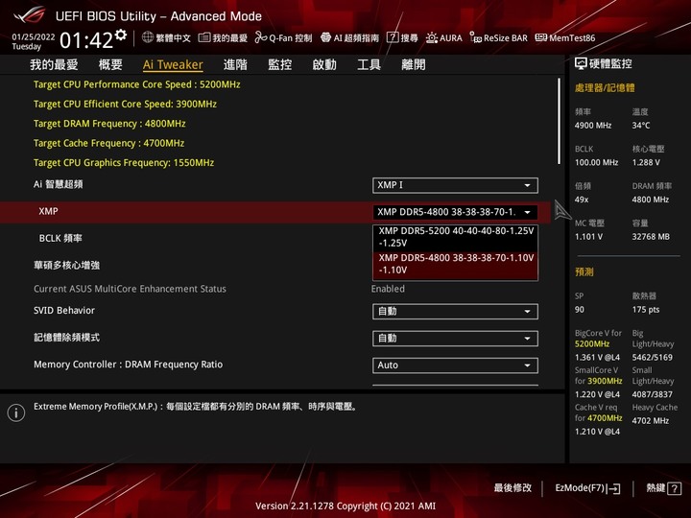
Task: Click the hardware monitor icon
Action: pos(581,64)
